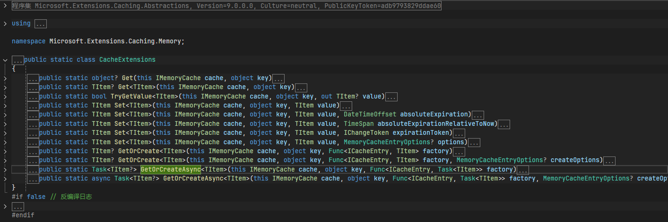Open the ellipsis body box on the highlighted GetOrCreateAsync line
This screenshot has width=668, height=222.
(523, 170)
